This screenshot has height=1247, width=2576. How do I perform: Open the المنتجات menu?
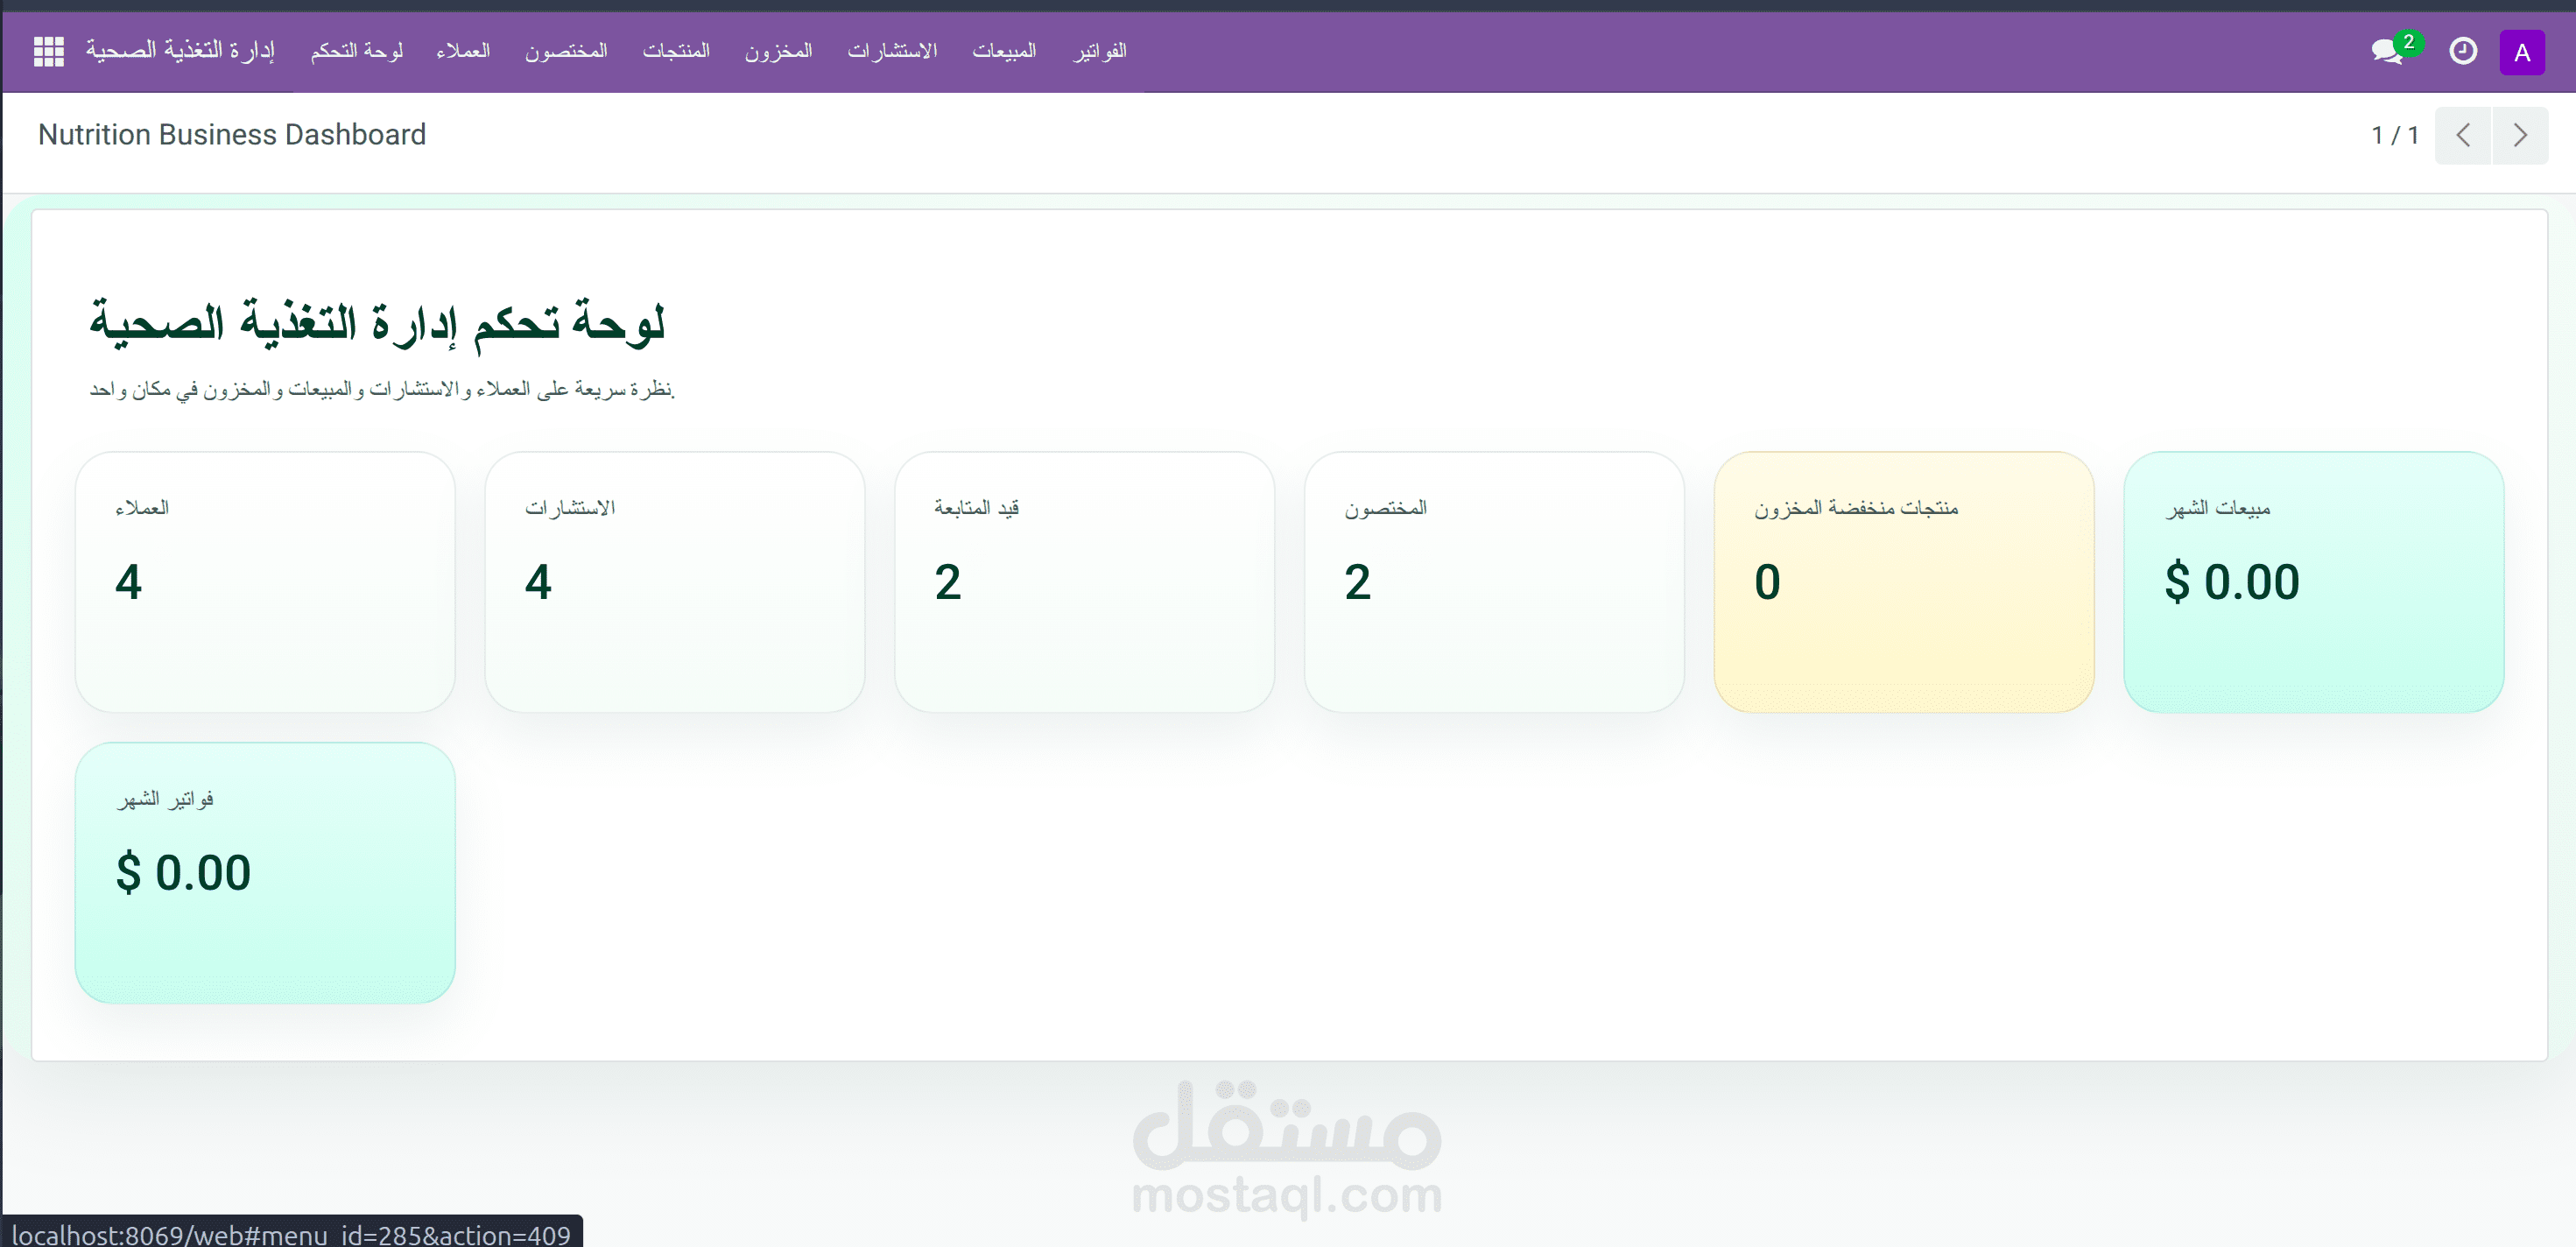tap(676, 51)
